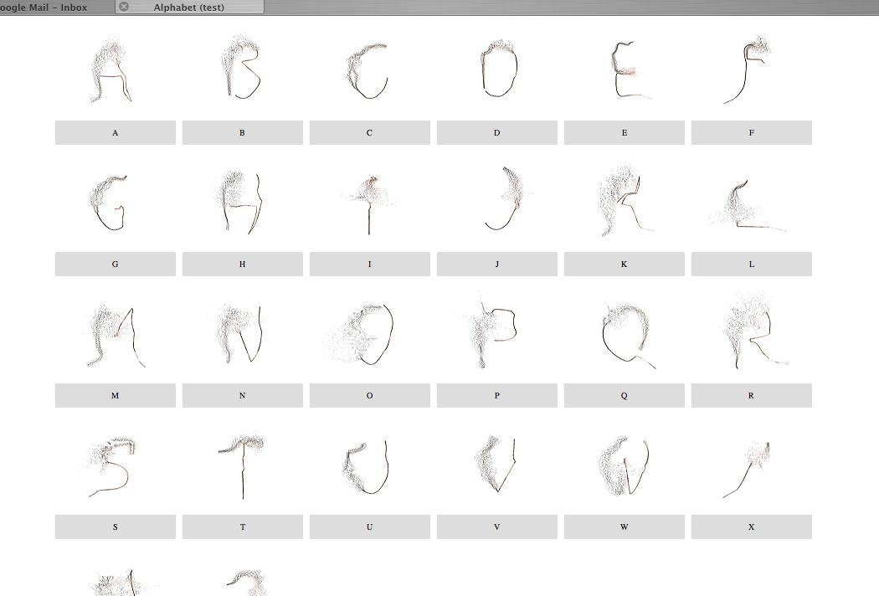Select the letter G drawing thumbnail
This screenshot has height=596, width=879.
coord(109,202)
